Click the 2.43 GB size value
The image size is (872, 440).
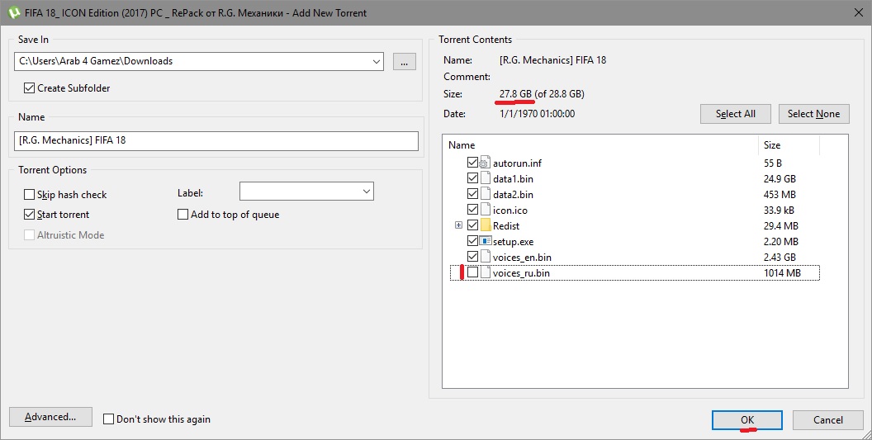780,257
